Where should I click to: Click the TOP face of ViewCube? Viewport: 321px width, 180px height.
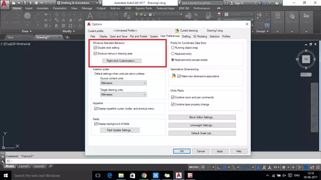[305, 59]
